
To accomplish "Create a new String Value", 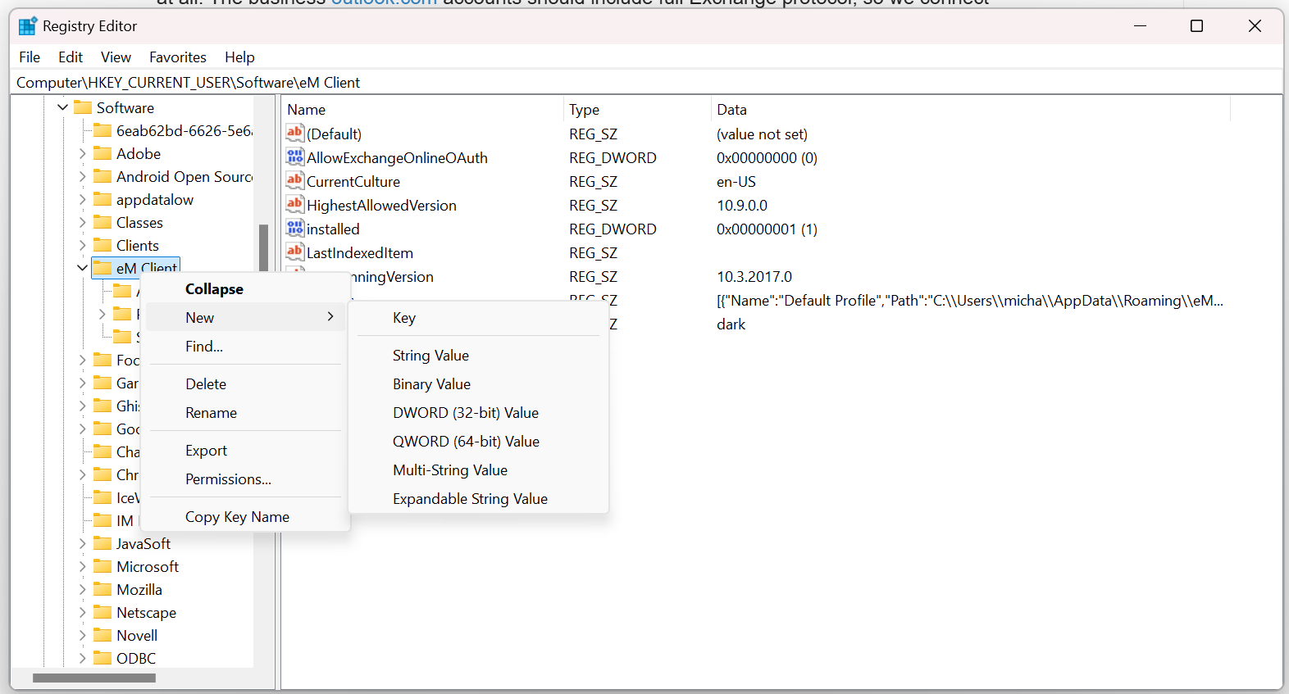I will 479,356.
